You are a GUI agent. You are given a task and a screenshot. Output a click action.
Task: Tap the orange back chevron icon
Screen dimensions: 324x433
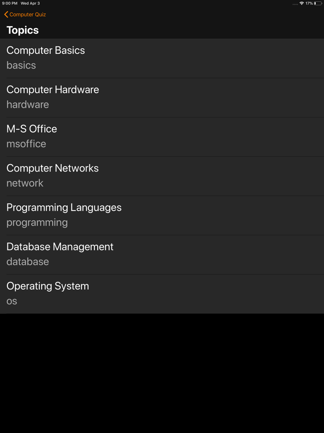coord(6,15)
